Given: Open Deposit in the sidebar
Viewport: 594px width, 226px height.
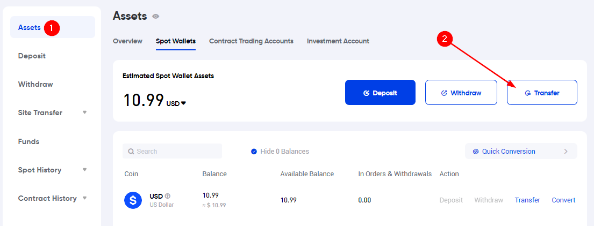Looking at the screenshot, I should point(32,56).
